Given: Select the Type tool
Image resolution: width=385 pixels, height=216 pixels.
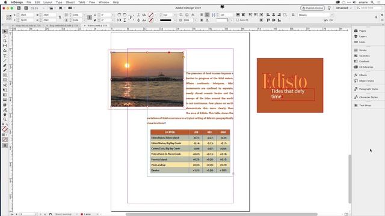Looking at the screenshot, I should (5, 56).
